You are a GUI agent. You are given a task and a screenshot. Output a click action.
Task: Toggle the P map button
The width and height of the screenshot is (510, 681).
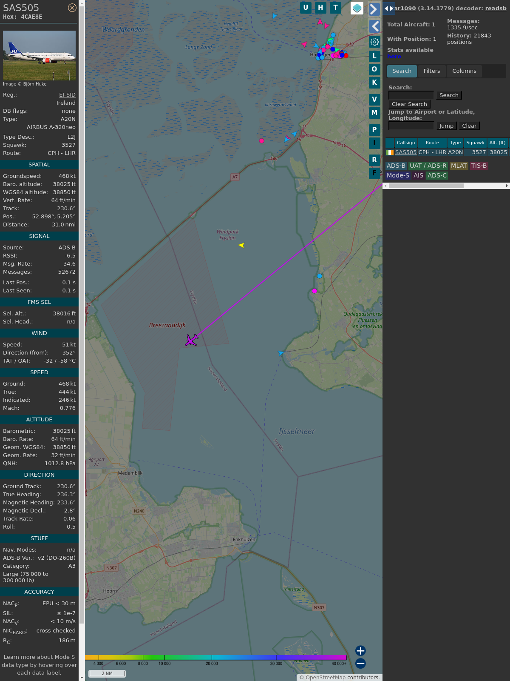point(374,130)
